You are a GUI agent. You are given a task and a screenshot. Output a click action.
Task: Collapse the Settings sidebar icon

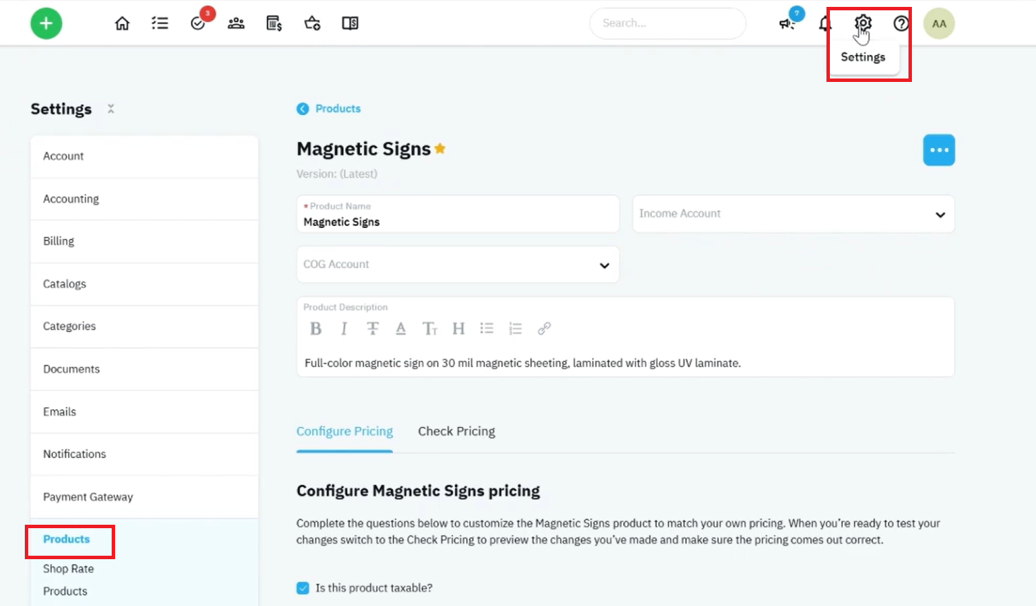click(111, 109)
